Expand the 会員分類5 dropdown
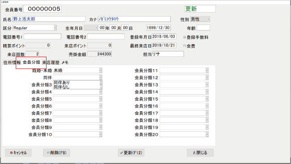Viewport: 291px width, 164px height. [x=101, y=99]
